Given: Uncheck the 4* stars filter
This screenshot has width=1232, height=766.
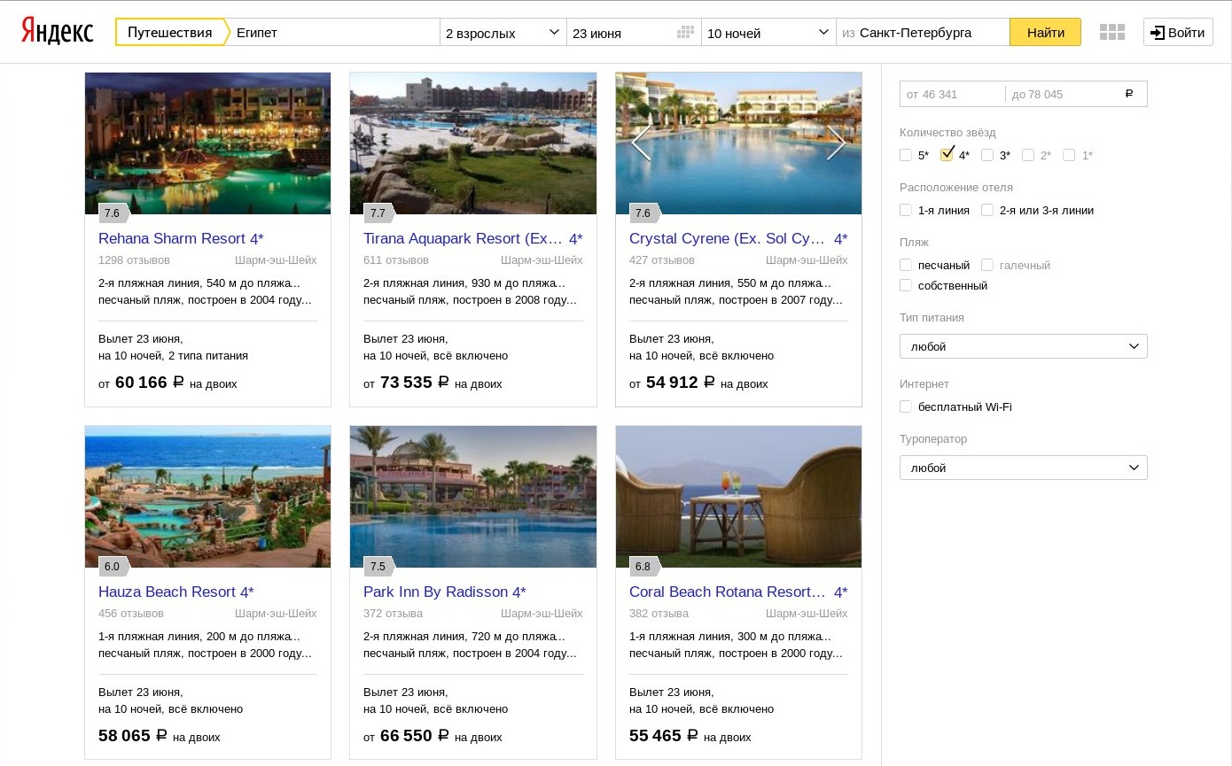Looking at the screenshot, I should 947,154.
